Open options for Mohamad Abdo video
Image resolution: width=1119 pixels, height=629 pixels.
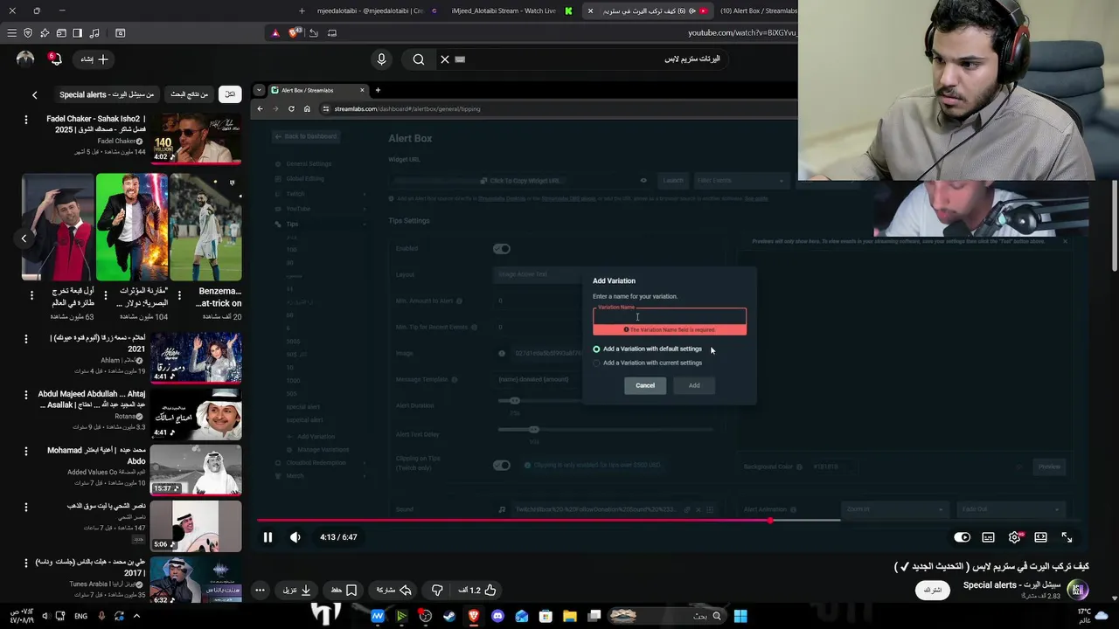25,451
